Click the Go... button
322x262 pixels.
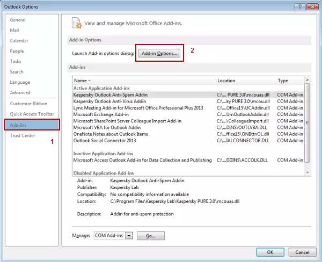coord(150,236)
